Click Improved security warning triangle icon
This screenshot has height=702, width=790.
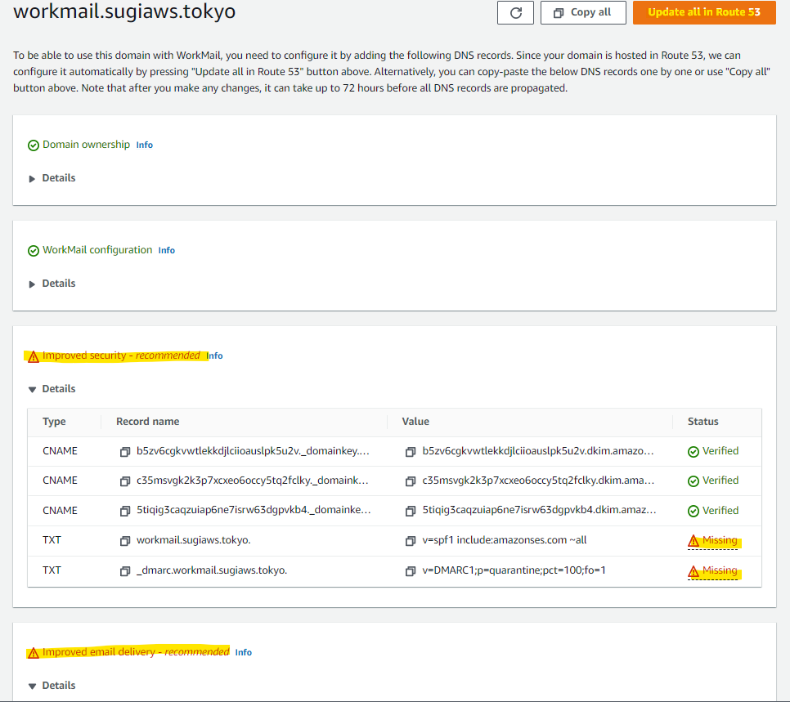coord(34,356)
